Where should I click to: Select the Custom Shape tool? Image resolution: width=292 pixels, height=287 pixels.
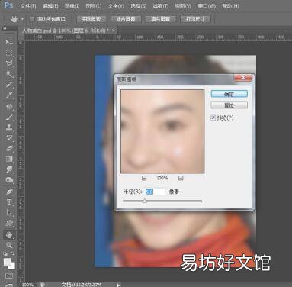(x=9, y=224)
